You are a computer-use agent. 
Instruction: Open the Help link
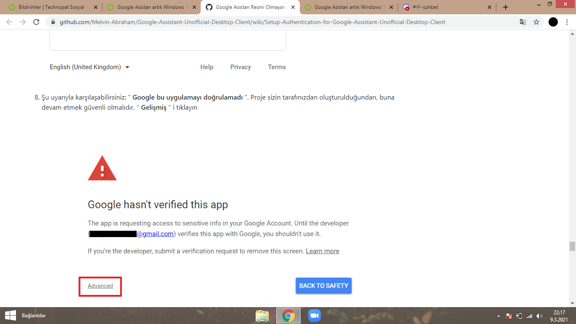[207, 67]
